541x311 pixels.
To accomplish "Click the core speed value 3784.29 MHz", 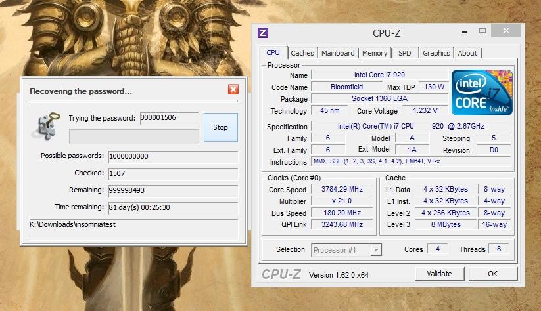I will [x=342, y=189].
